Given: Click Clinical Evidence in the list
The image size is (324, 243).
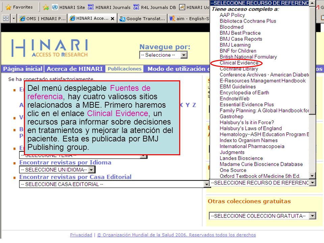Looking at the screenshot, I should tap(239, 63).
